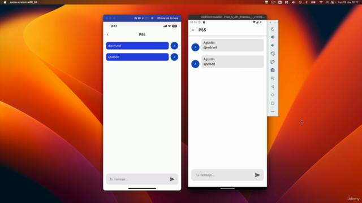The image size is (362, 203).
Task: Click Android emulator Overview square button
Action: coord(273,103)
